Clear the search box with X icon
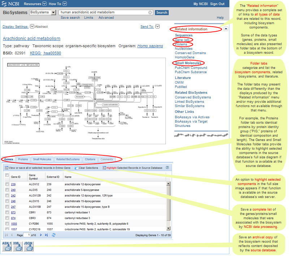The image size is (289, 256). (x=150, y=12)
